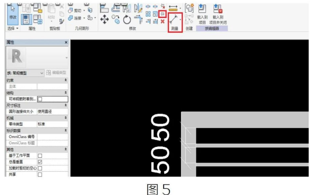Select the Array tool grid icon

pos(148,14)
